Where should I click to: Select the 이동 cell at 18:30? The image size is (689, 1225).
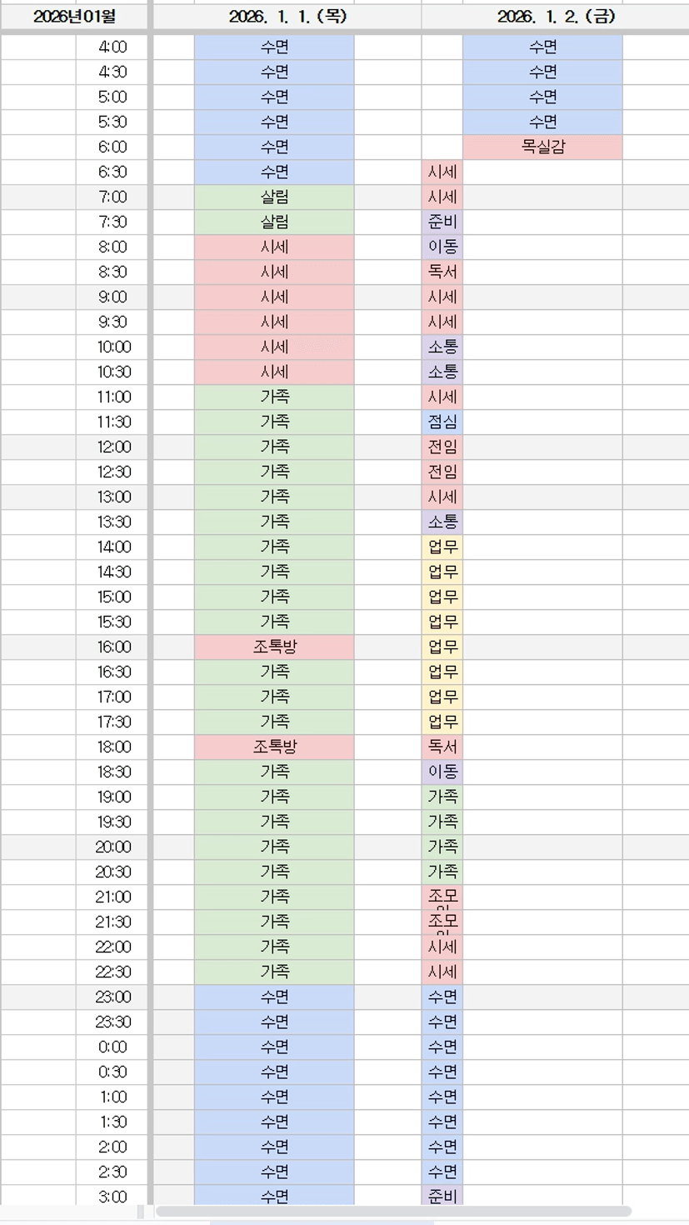point(442,772)
